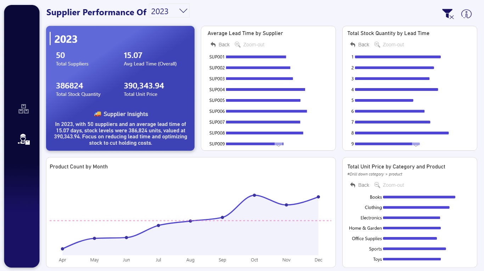Click the July data point on the line chart

158,225
